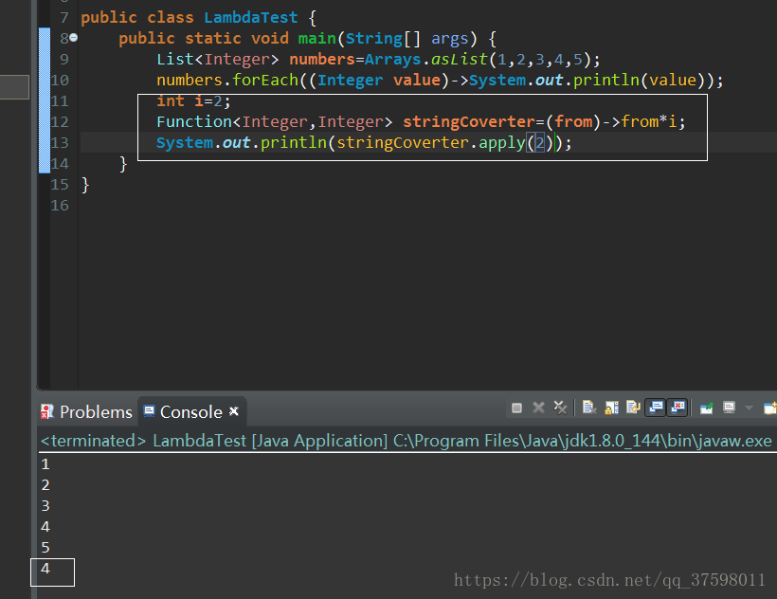The height and width of the screenshot is (599, 777).
Task: Click console output line '5'
Action: coord(45,548)
